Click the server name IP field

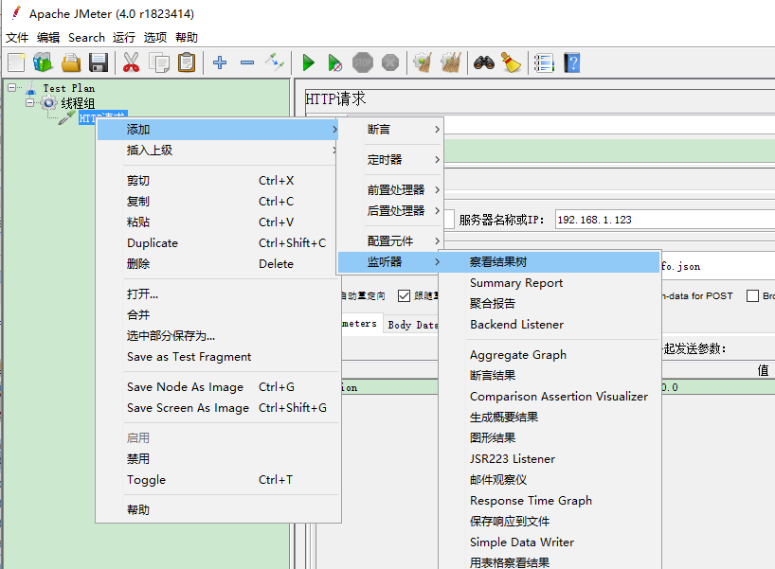665,220
